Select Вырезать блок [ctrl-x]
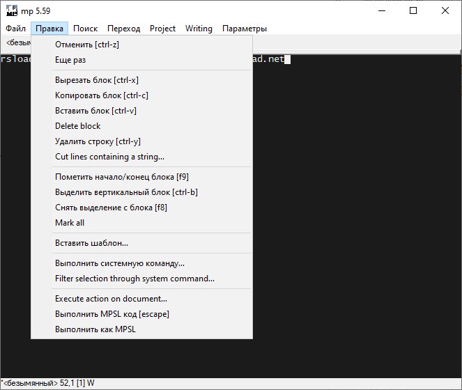462x390 pixels. coord(141,80)
